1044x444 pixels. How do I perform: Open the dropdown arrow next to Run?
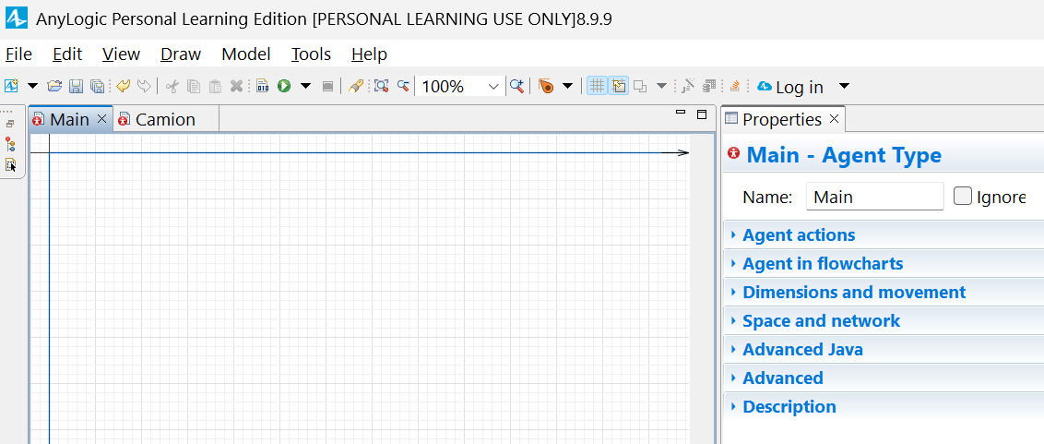305,86
